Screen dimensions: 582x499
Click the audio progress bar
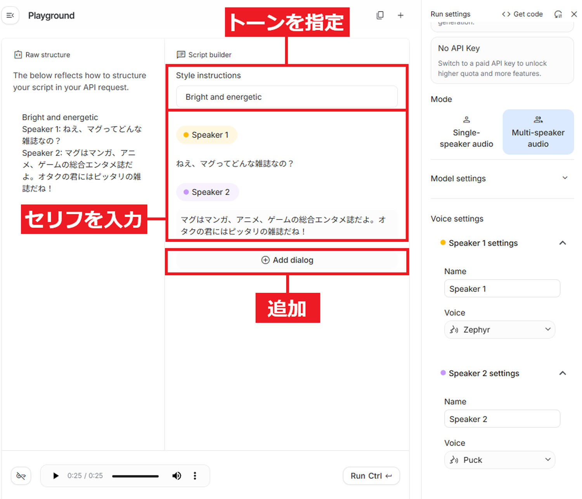tap(135, 476)
